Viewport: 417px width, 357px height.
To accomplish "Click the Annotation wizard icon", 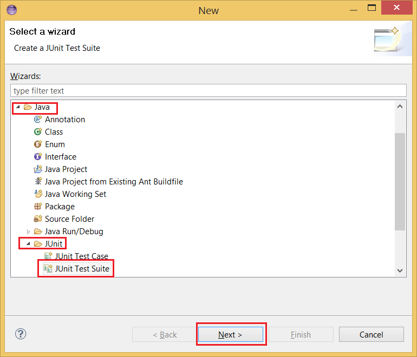I will [38, 119].
